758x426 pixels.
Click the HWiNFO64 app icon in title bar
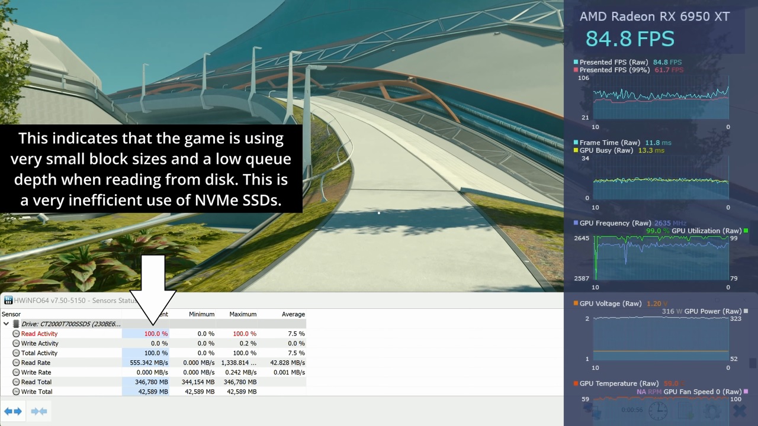pos(8,301)
